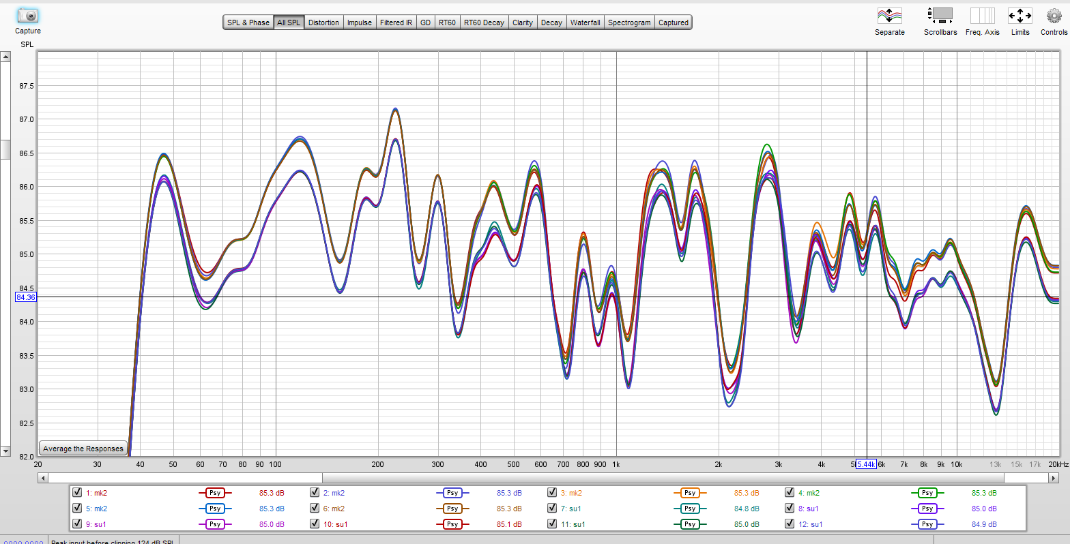Uncheck the 10: su1 trace checkbox

coord(315,524)
